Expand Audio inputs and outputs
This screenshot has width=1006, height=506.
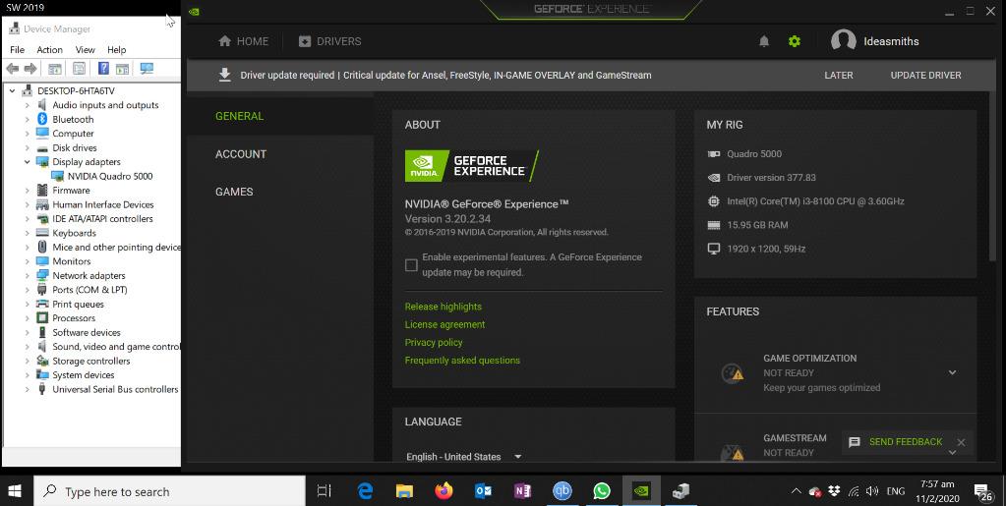[x=27, y=105]
